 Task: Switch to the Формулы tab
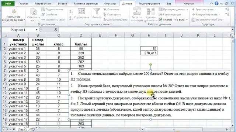(x=110, y=4)
